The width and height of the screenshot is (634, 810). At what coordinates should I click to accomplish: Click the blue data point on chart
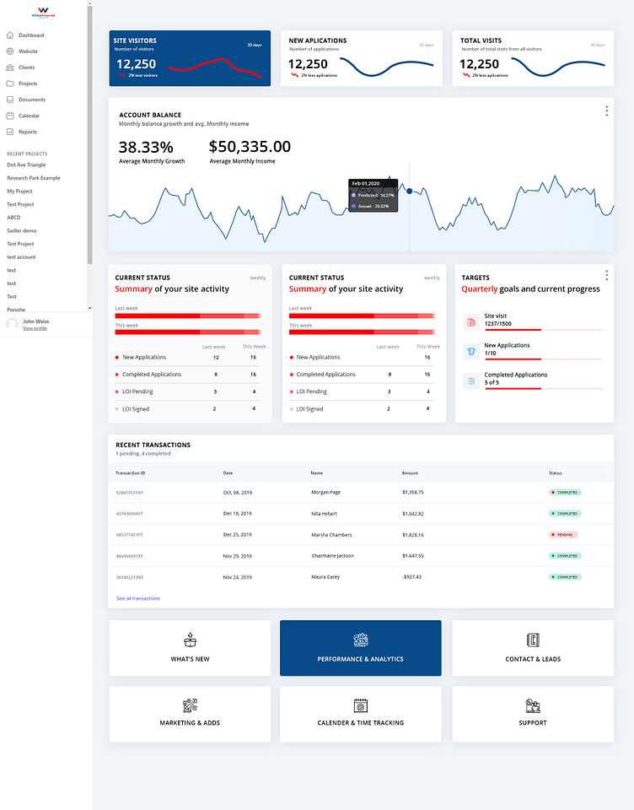(410, 191)
